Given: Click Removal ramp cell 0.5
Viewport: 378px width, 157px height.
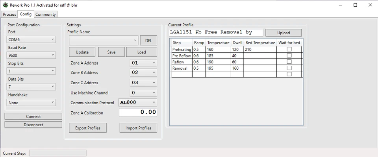Looking at the screenshot, I should 199,68.
